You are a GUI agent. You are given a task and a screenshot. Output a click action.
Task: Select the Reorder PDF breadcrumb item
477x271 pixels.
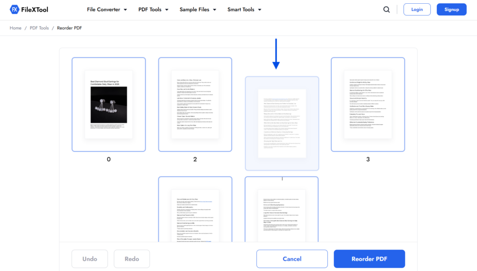pos(69,28)
